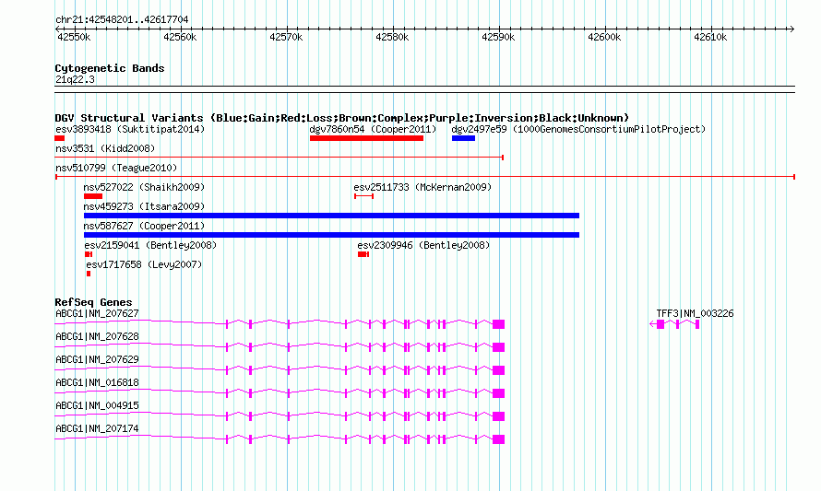Select last exon block of ABCG1 NM_016818

[498, 393]
